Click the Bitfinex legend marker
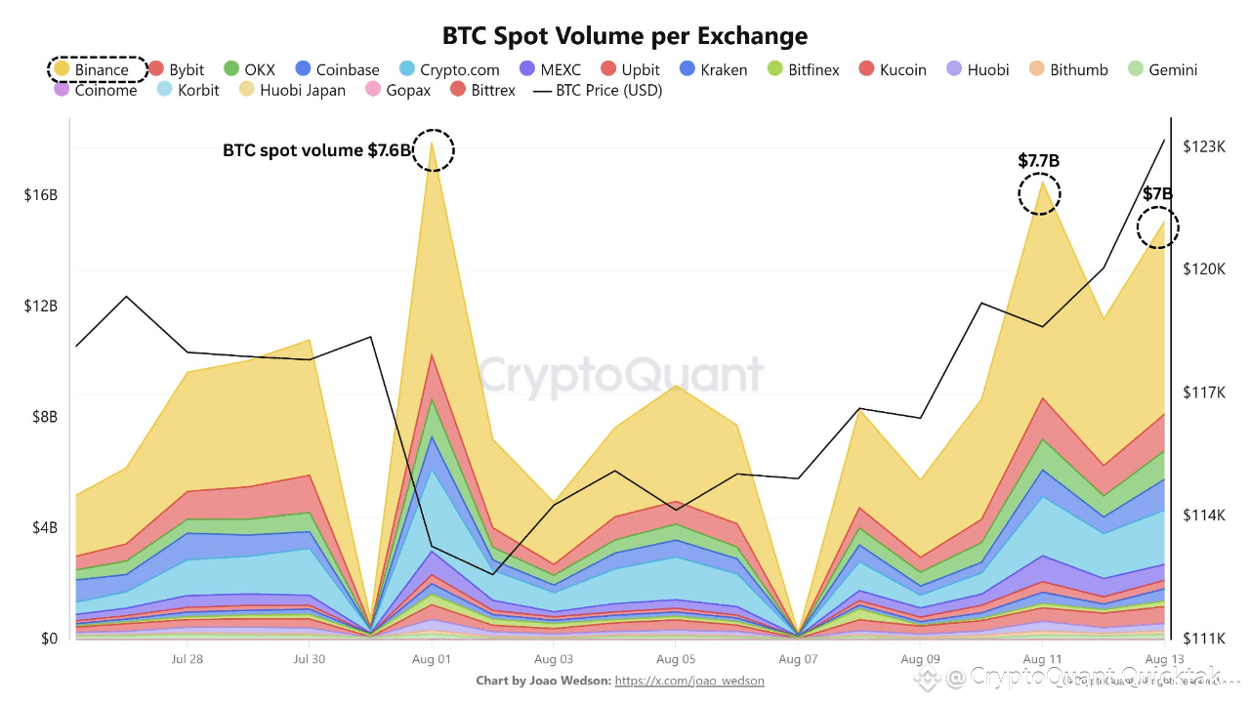The image size is (1250, 703). tap(775, 69)
